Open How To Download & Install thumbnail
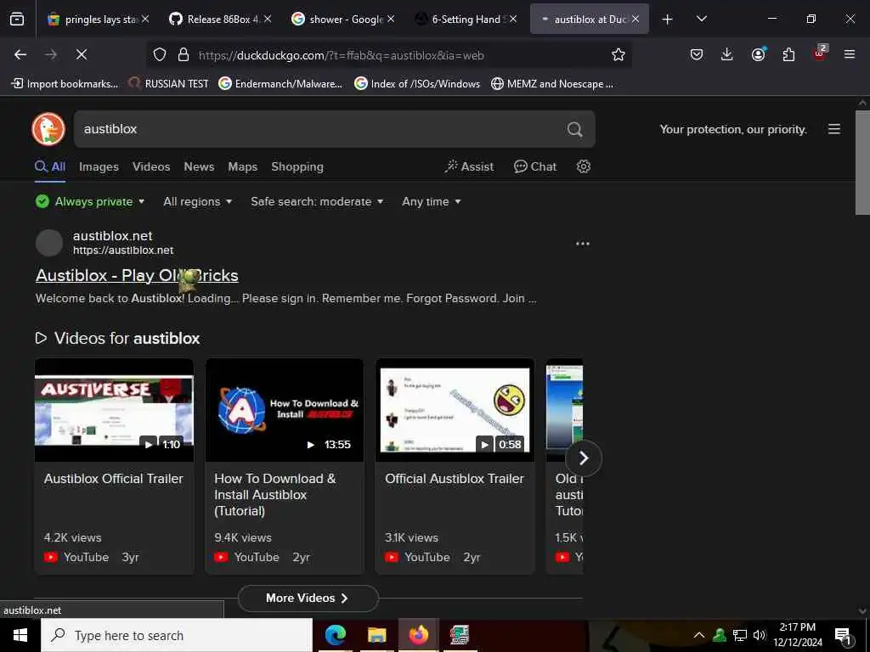 point(285,410)
